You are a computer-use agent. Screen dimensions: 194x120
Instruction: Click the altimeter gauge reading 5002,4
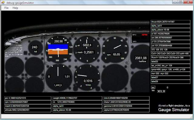tap(87, 49)
